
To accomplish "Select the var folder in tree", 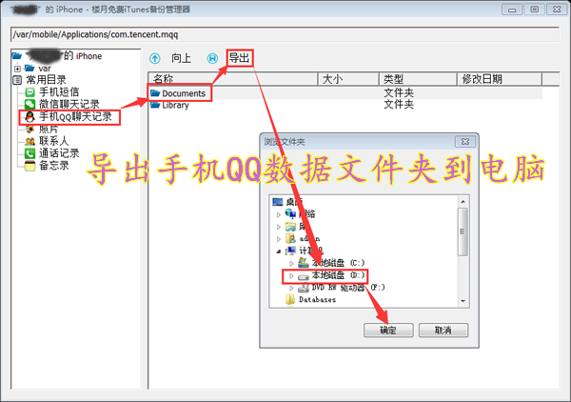I will [45, 69].
